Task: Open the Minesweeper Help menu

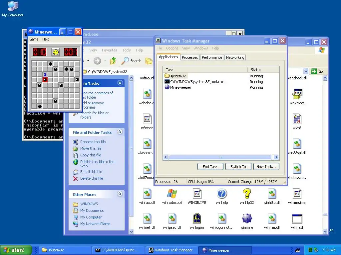Action: (46, 39)
